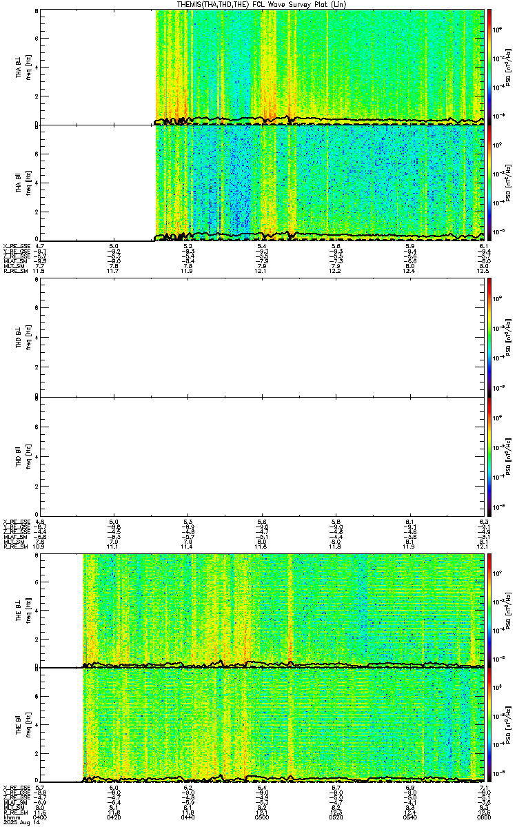The image size is (517, 827).
Task: Click the THA B-perpendicular spectrogram panel
Action: tap(262, 68)
